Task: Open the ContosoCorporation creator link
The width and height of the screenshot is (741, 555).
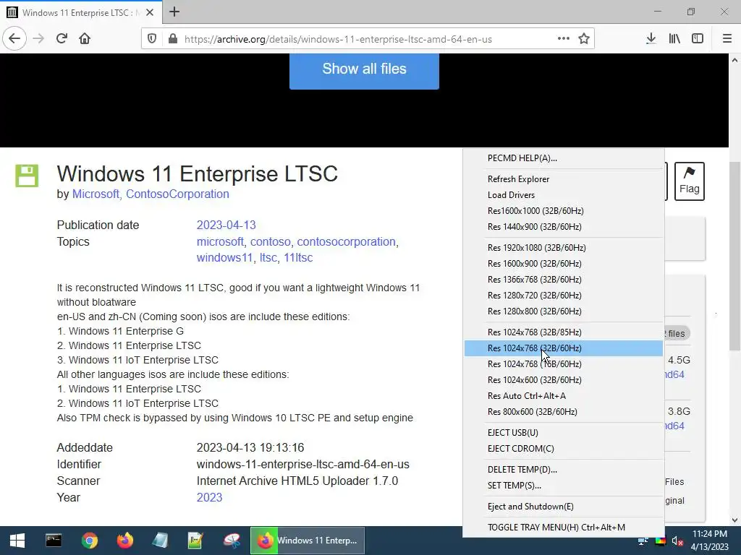Action: point(177,194)
